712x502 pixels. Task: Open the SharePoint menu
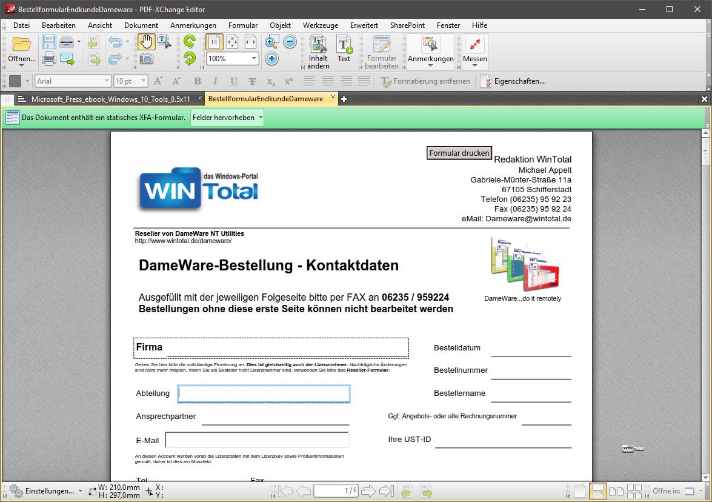click(407, 25)
